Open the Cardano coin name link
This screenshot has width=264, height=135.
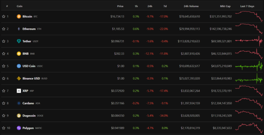pyautogui.click(x=28, y=103)
